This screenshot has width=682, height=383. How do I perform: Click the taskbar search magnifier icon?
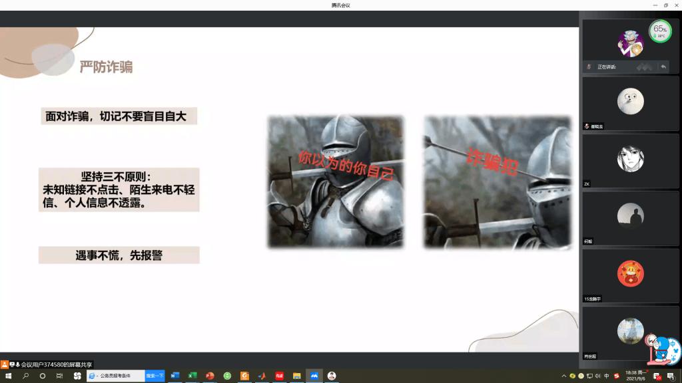point(25,376)
